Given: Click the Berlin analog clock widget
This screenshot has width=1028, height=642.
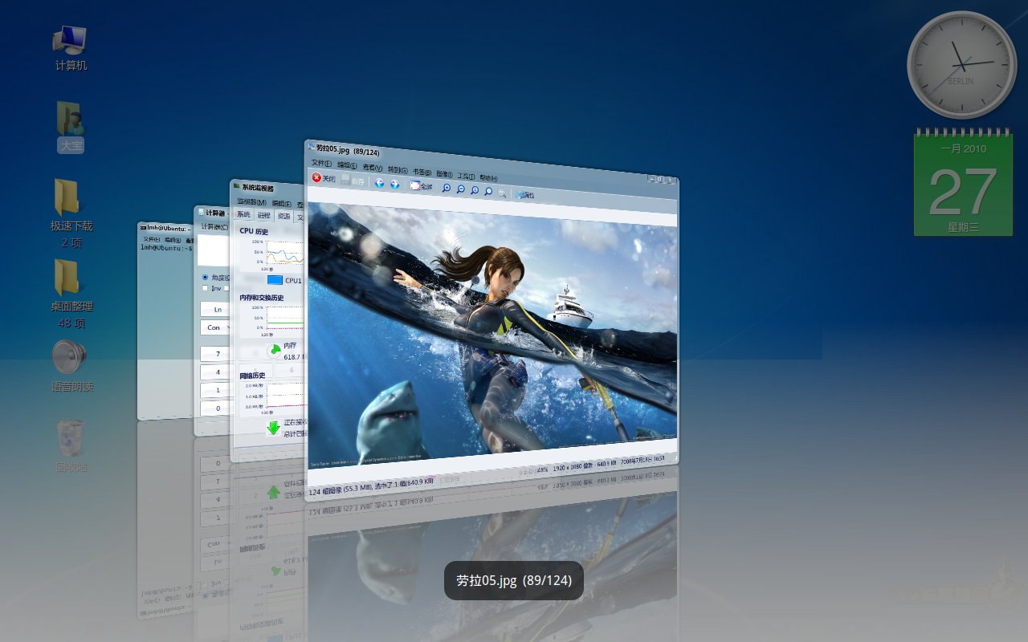Looking at the screenshot, I should pos(962,64).
